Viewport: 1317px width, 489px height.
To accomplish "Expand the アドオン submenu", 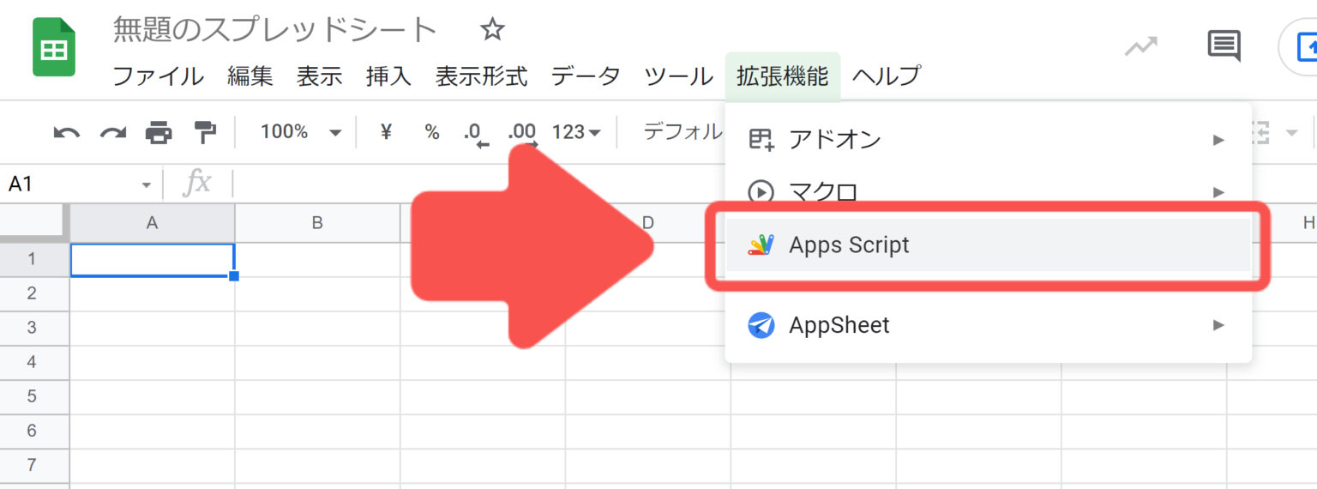I will point(988,139).
